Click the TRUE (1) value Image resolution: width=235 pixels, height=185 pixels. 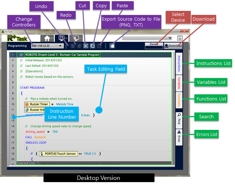coord(90,154)
